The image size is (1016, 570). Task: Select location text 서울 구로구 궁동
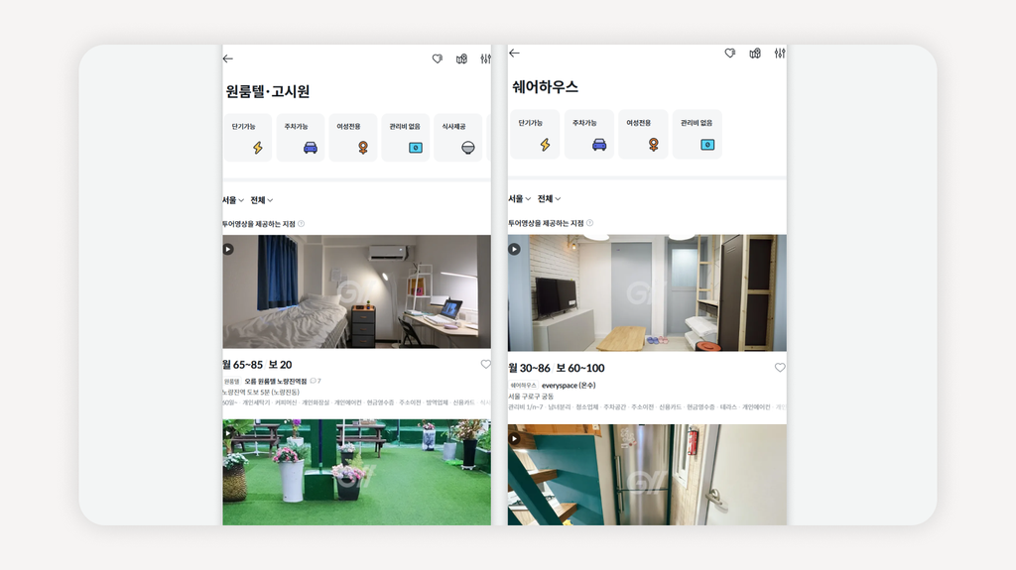point(532,397)
